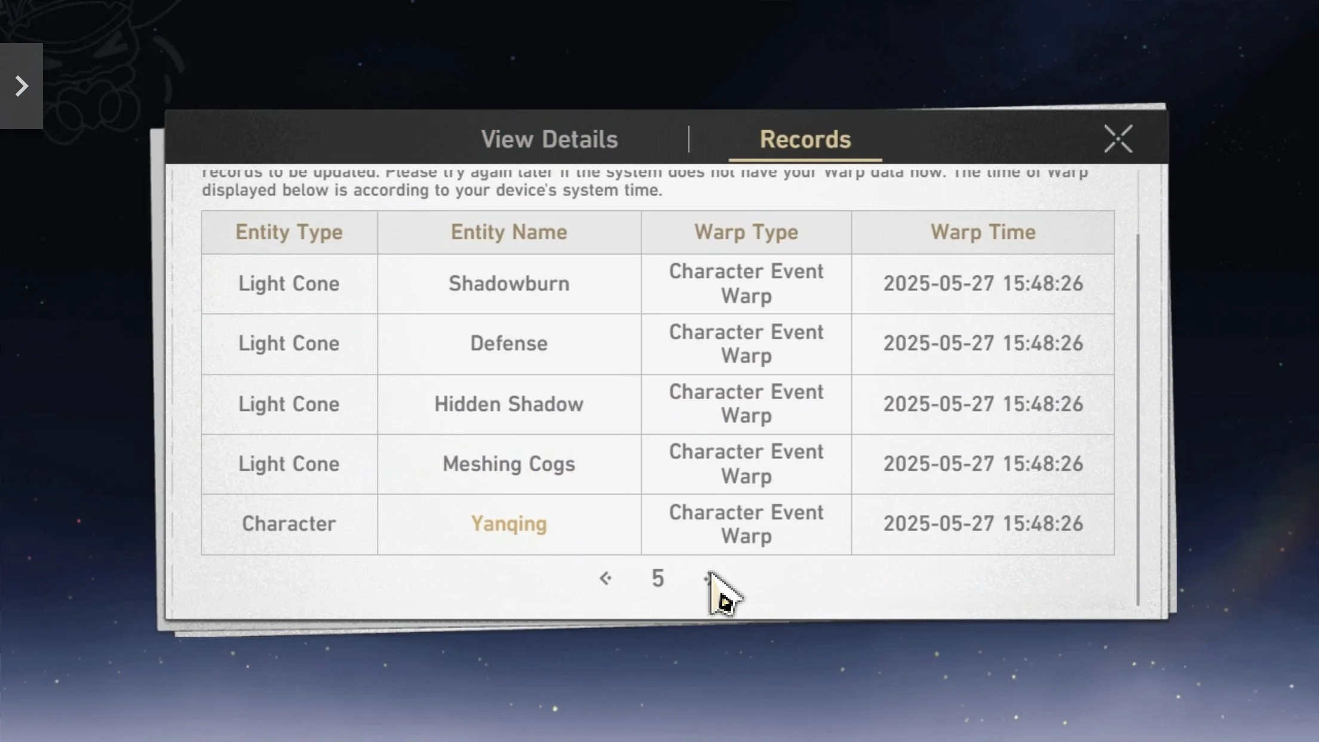Click the gold Yanqing character name
The height and width of the screenshot is (742, 1319).
click(508, 524)
